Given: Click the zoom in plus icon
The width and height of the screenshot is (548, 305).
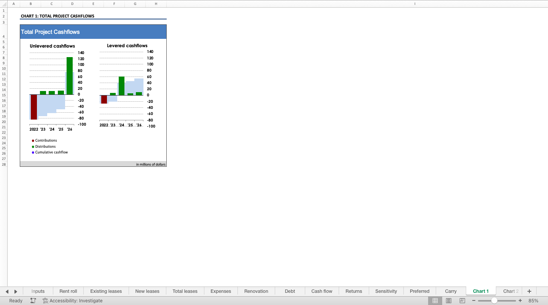Looking at the screenshot, I should point(520,301).
